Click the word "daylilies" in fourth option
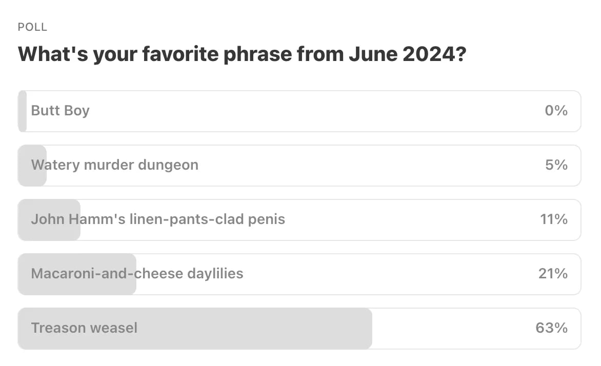 (x=215, y=274)
